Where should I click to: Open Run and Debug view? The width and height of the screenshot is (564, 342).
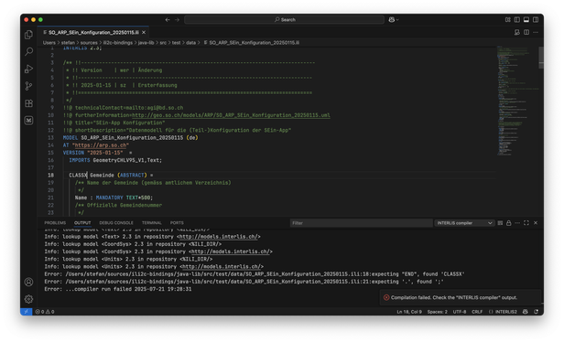click(x=28, y=69)
